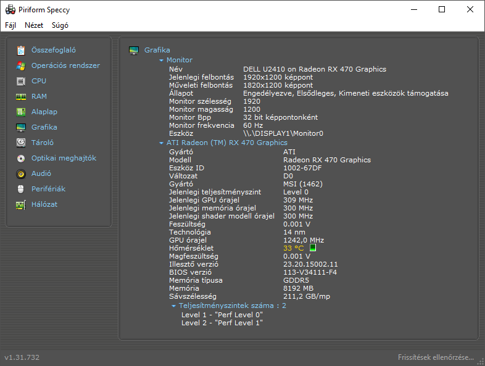Show the Alaplap section

coord(44,112)
